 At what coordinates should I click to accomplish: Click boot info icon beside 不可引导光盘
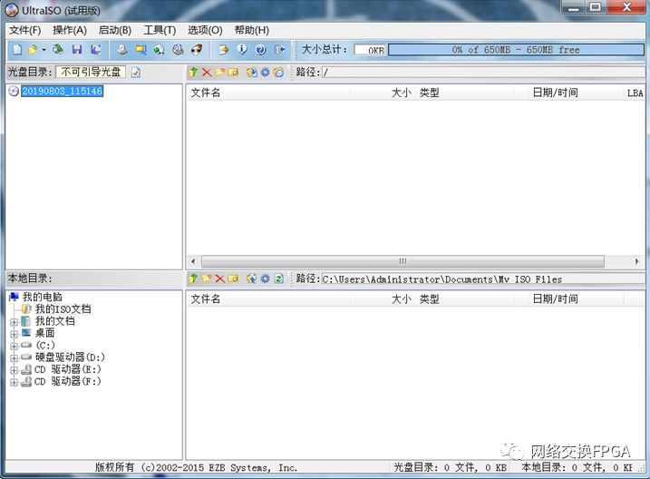pos(136,73)
